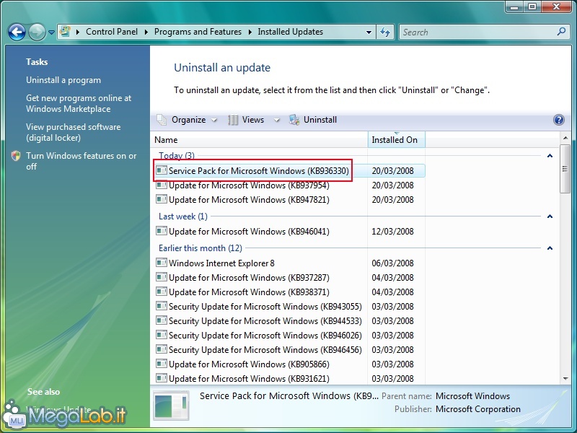
Task: Sort the list by the Name column
Action: (x=259, y=139)
